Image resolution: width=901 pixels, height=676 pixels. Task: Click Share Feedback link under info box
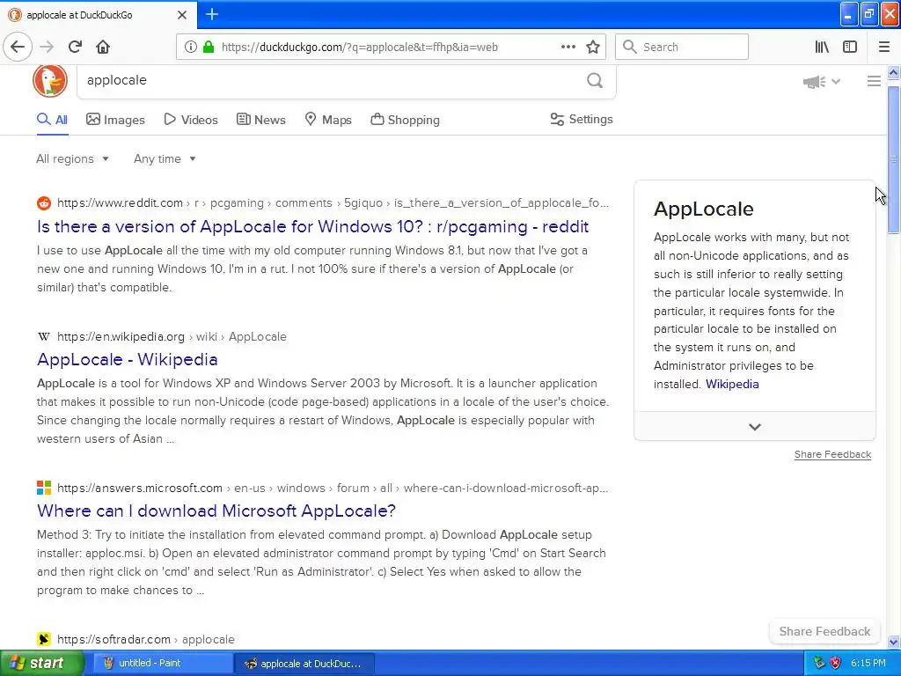coord(832,454)
